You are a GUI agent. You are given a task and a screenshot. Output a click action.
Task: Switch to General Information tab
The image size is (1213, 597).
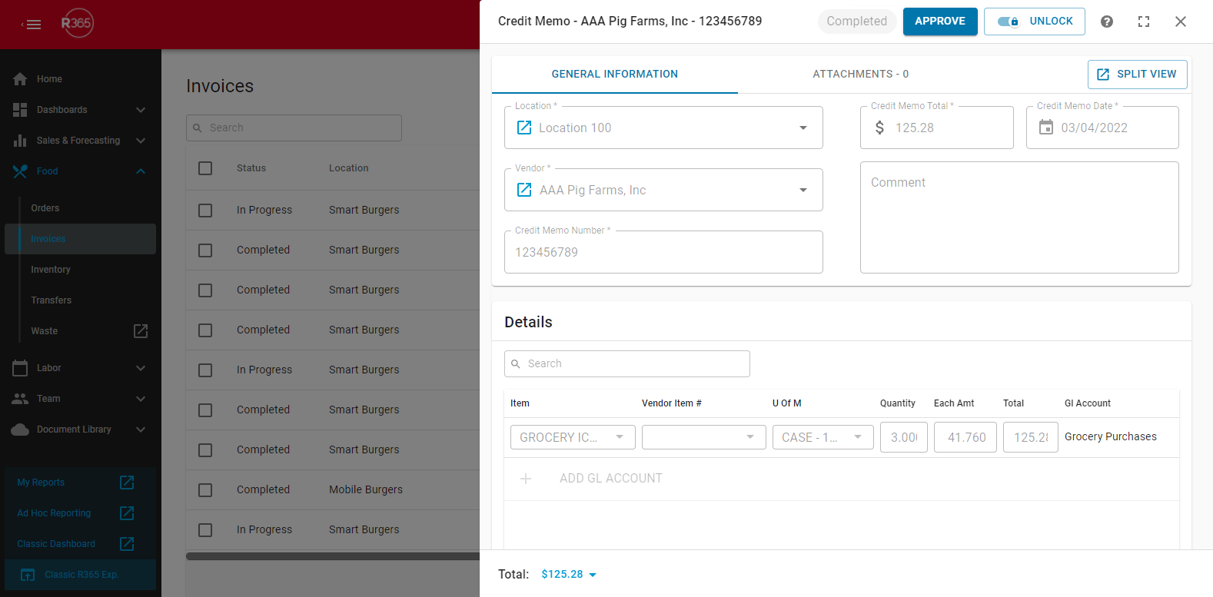tap(615, 75)
